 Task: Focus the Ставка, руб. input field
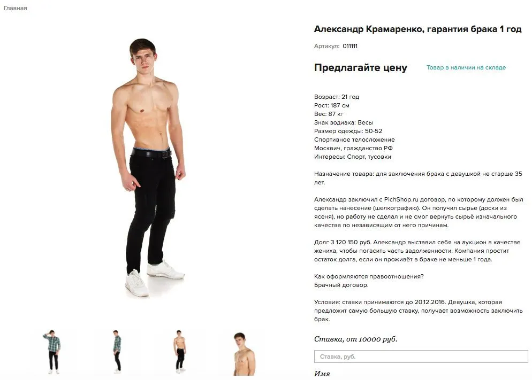point(421,356)
